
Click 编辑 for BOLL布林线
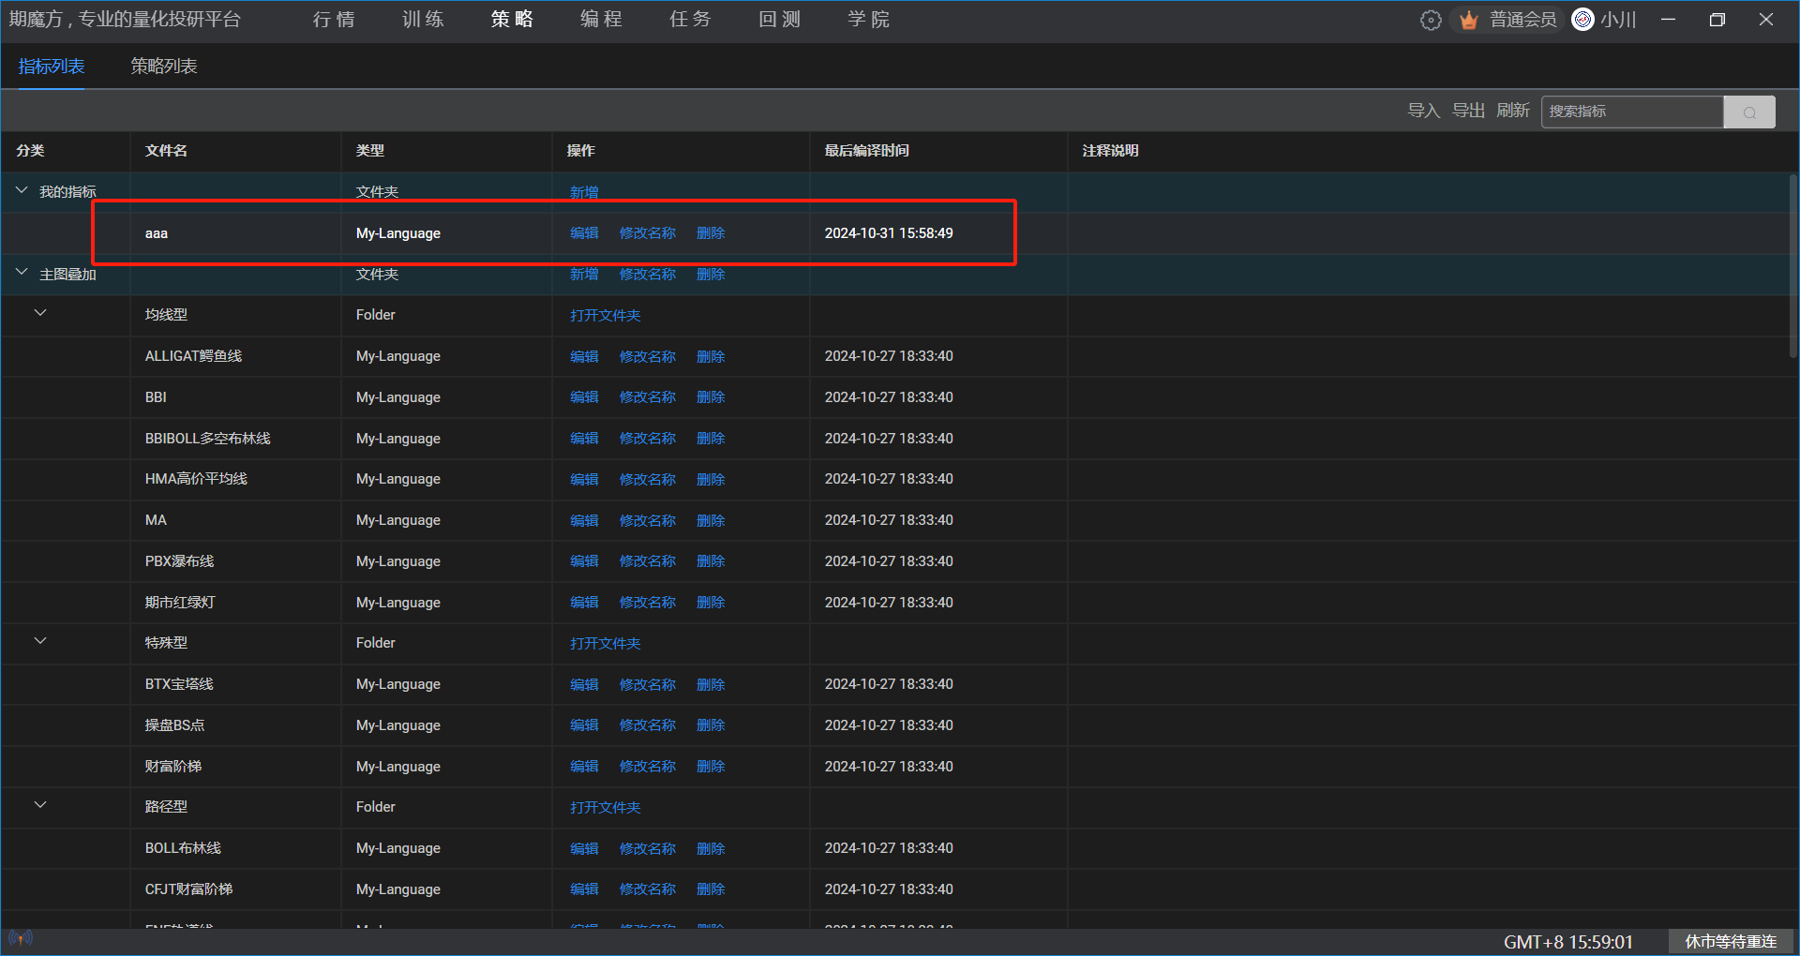(584, 849)
